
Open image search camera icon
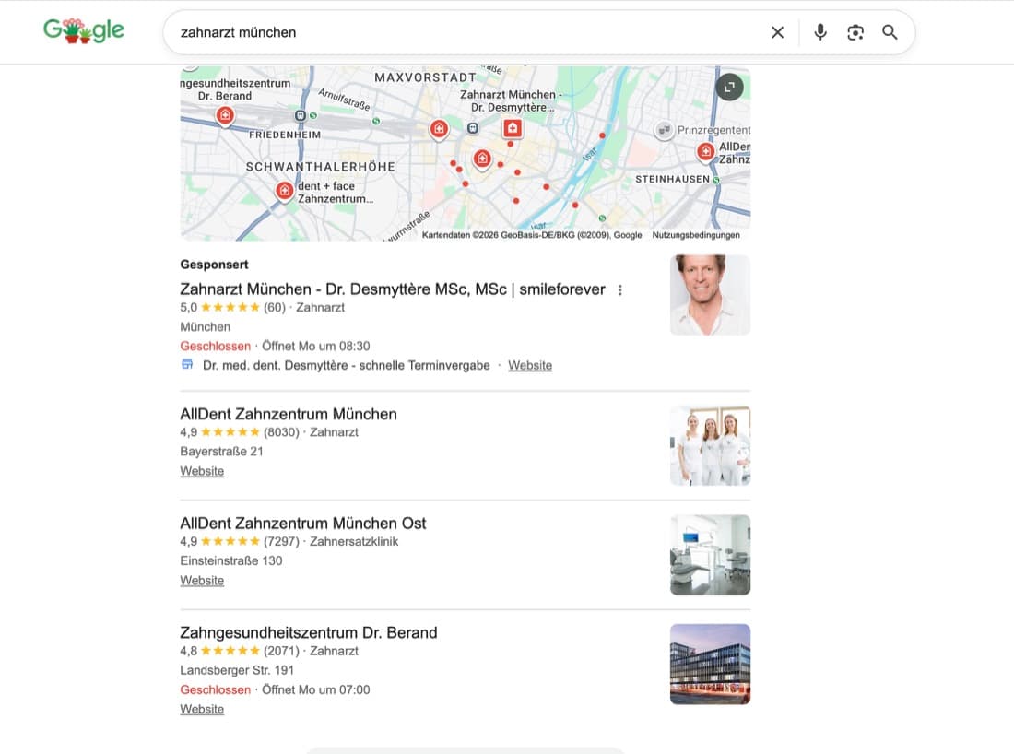pos(855,32)
